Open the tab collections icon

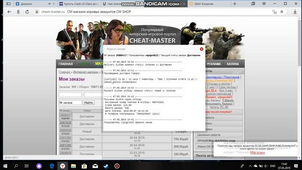click(253, 4)
